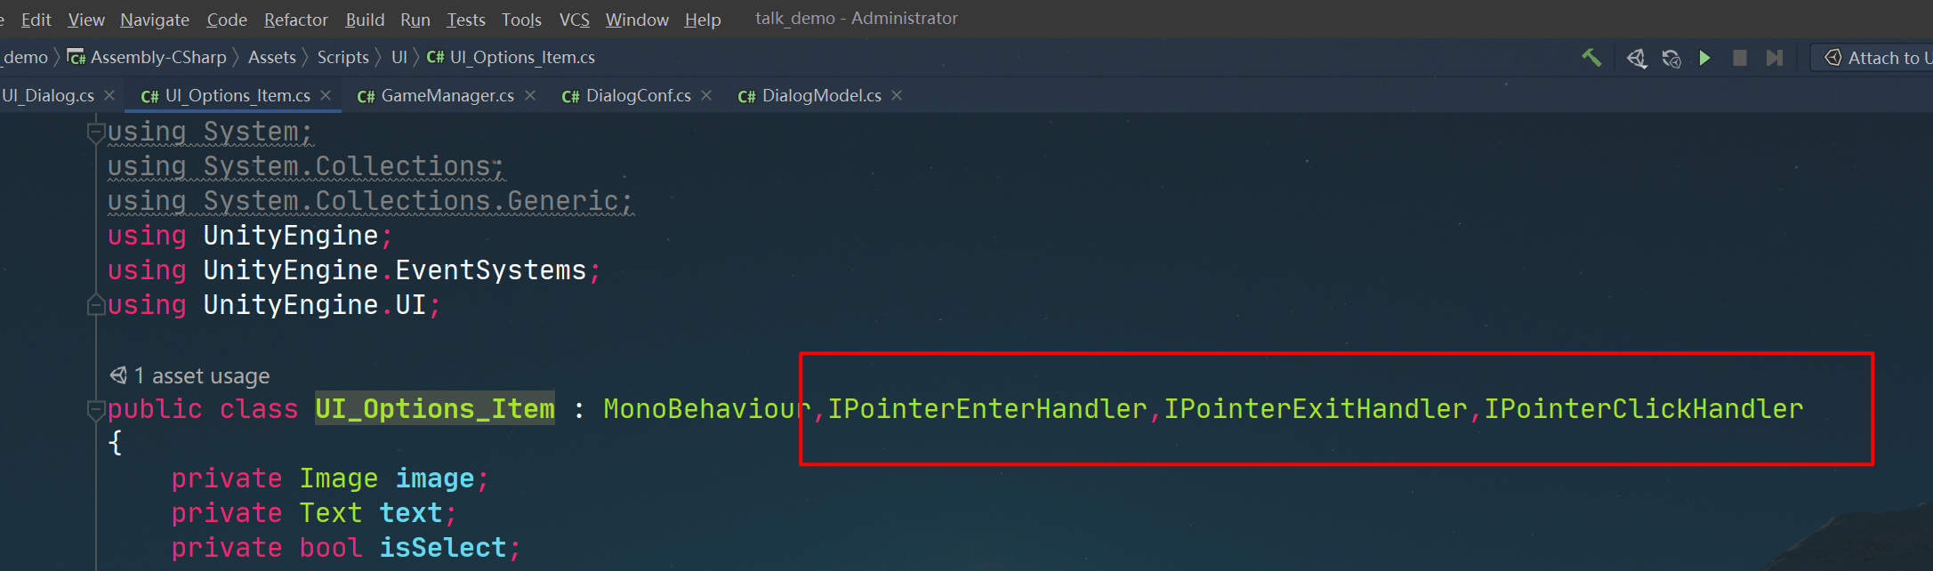Click the Step frame icon in toolbar
Viewport: 1933px width, 571px height.
tap(1775, 58)
